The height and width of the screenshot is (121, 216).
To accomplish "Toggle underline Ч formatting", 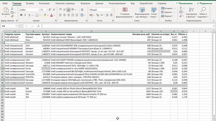I will 29,15.
